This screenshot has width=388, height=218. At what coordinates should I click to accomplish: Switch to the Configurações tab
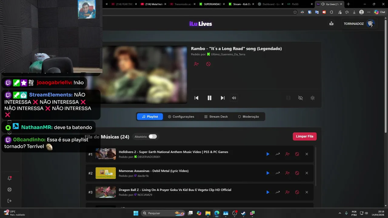pos(181,117)
